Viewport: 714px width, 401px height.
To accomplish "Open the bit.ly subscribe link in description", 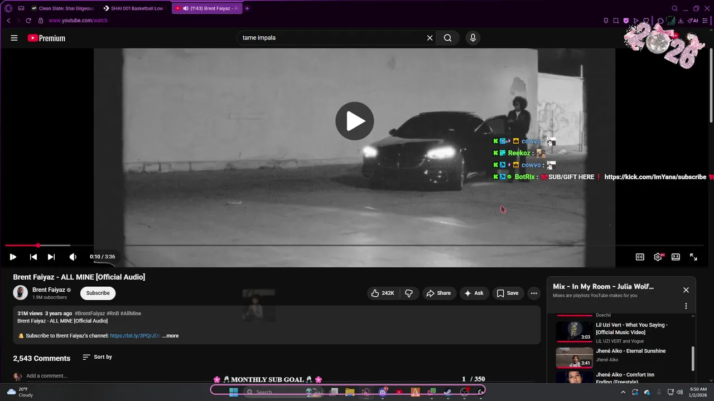I will pyautogui.click(x=135, y=336).
